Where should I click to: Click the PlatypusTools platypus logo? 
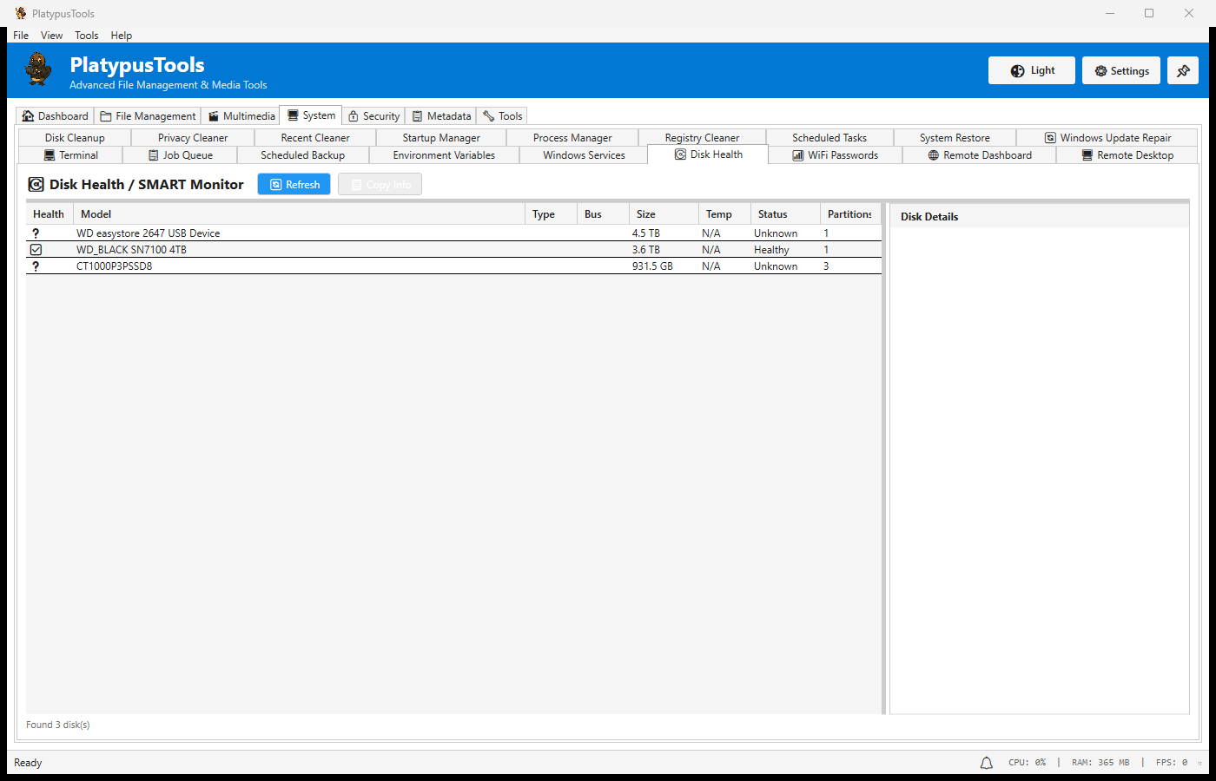click(37, 69)
